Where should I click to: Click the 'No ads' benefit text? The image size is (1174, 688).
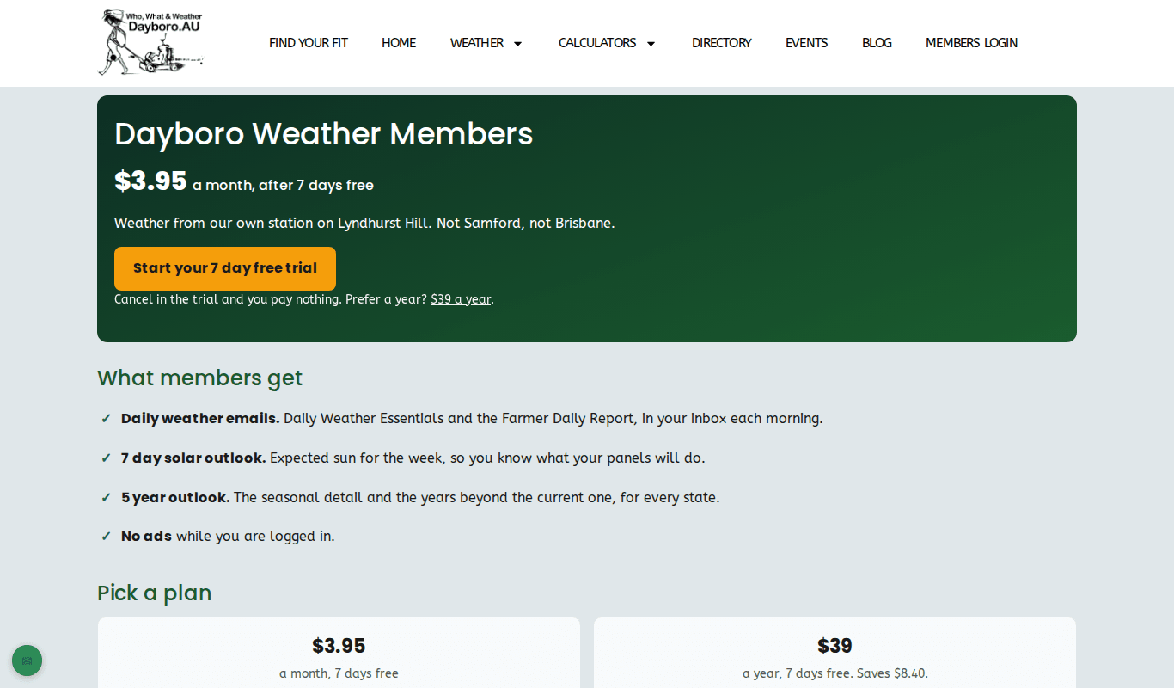point(146,537)
